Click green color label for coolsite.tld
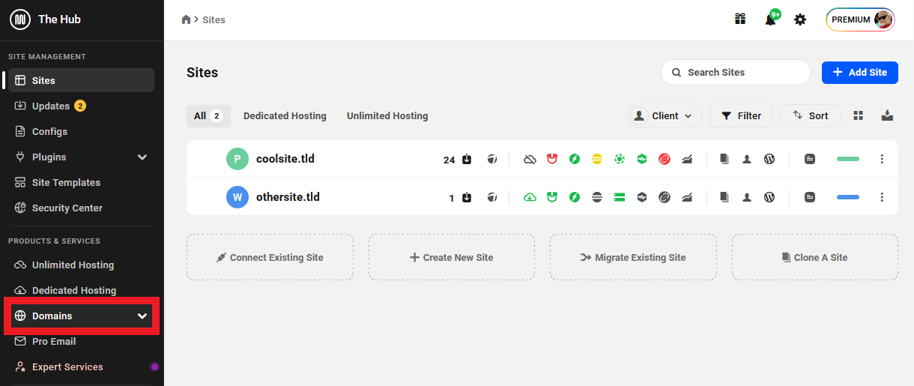 click(x=848, y=159)
